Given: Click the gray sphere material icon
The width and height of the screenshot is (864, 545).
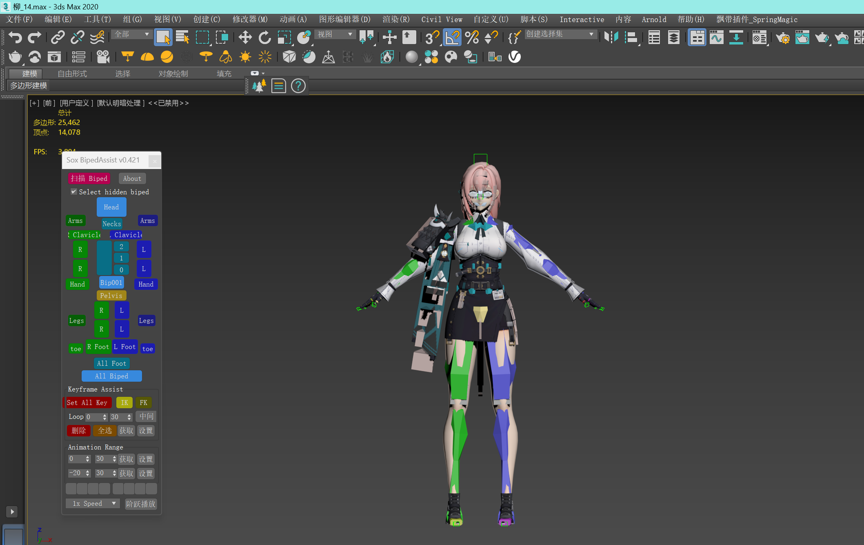Looking at the screenshot, I should pos(411,57).
